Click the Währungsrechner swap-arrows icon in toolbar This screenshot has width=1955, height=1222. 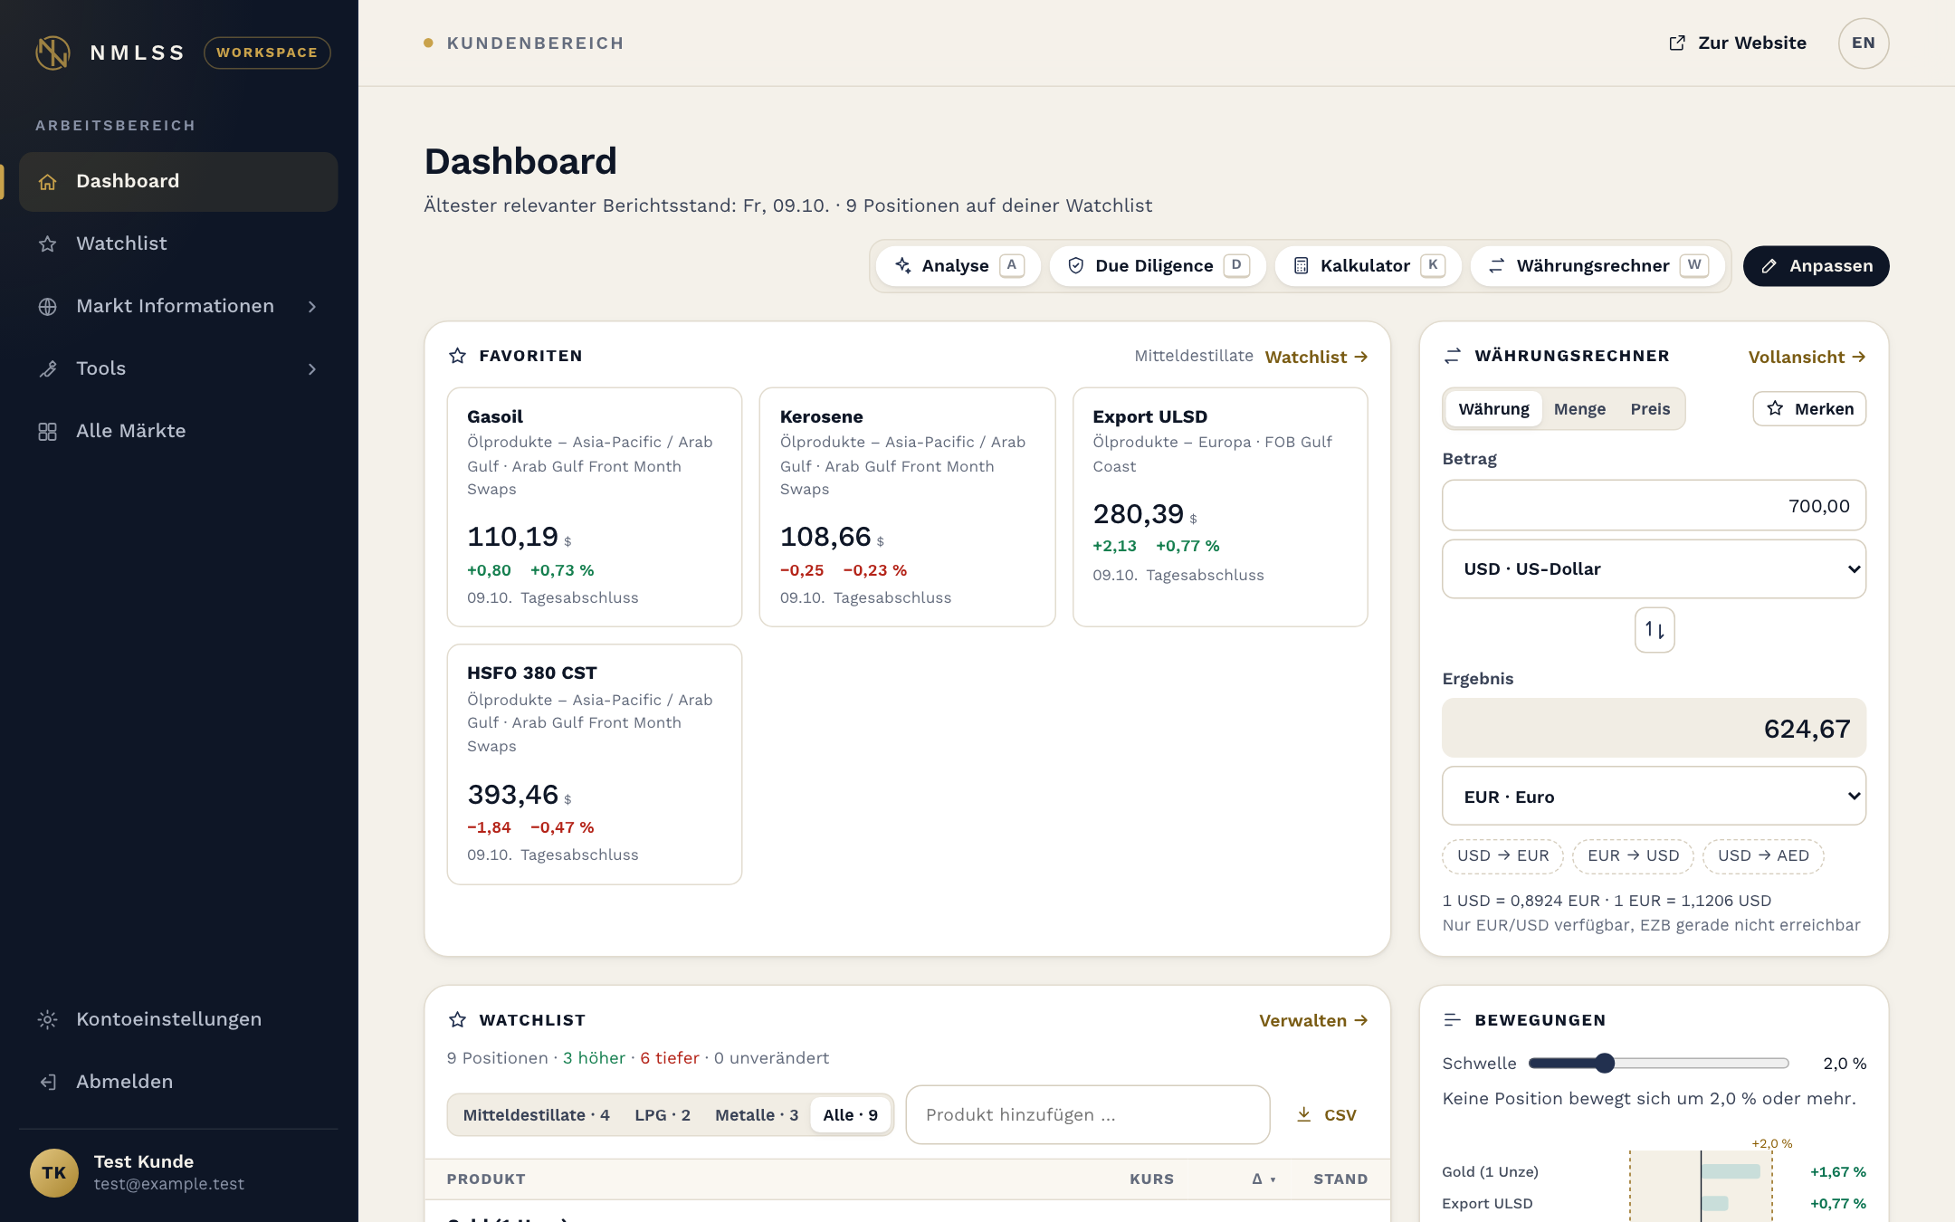[x=1497, y=265]
